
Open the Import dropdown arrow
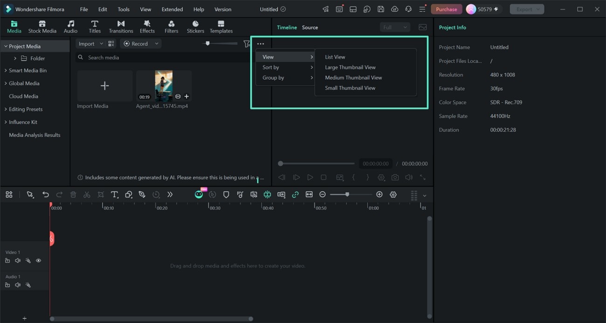pyautogui.click(x=102, y=44)
